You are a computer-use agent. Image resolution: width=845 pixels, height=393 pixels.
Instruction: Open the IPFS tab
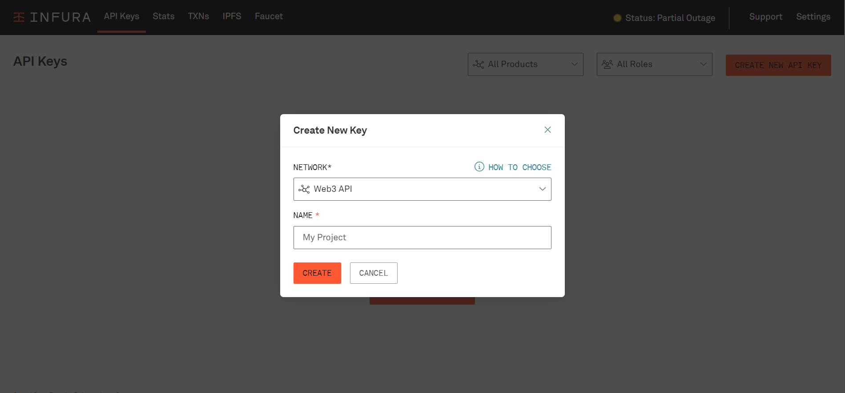point(232,16)
